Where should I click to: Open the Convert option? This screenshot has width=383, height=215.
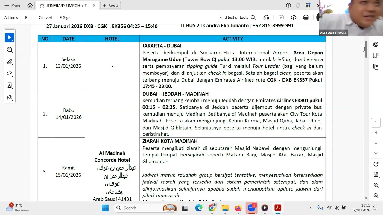pyautogui.click(x=45, y=18)
